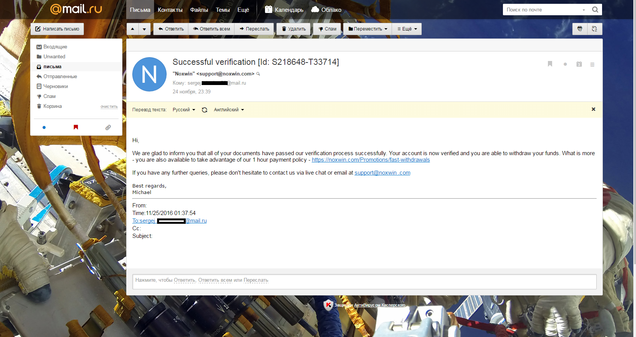Switch to Письма tab

[x=140, y=10]
